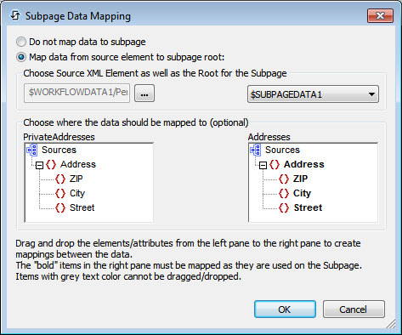Select 'Do not map data to subpage'
The height and width of the screenshot is (335, 402).
[21, 42]
